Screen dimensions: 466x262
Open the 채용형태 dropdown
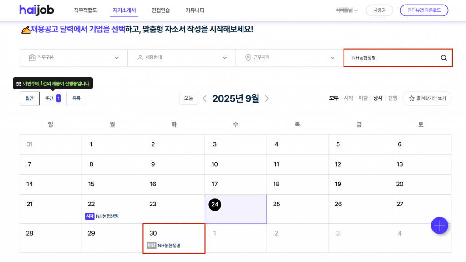pyautogui.click(x=181, y=58)
